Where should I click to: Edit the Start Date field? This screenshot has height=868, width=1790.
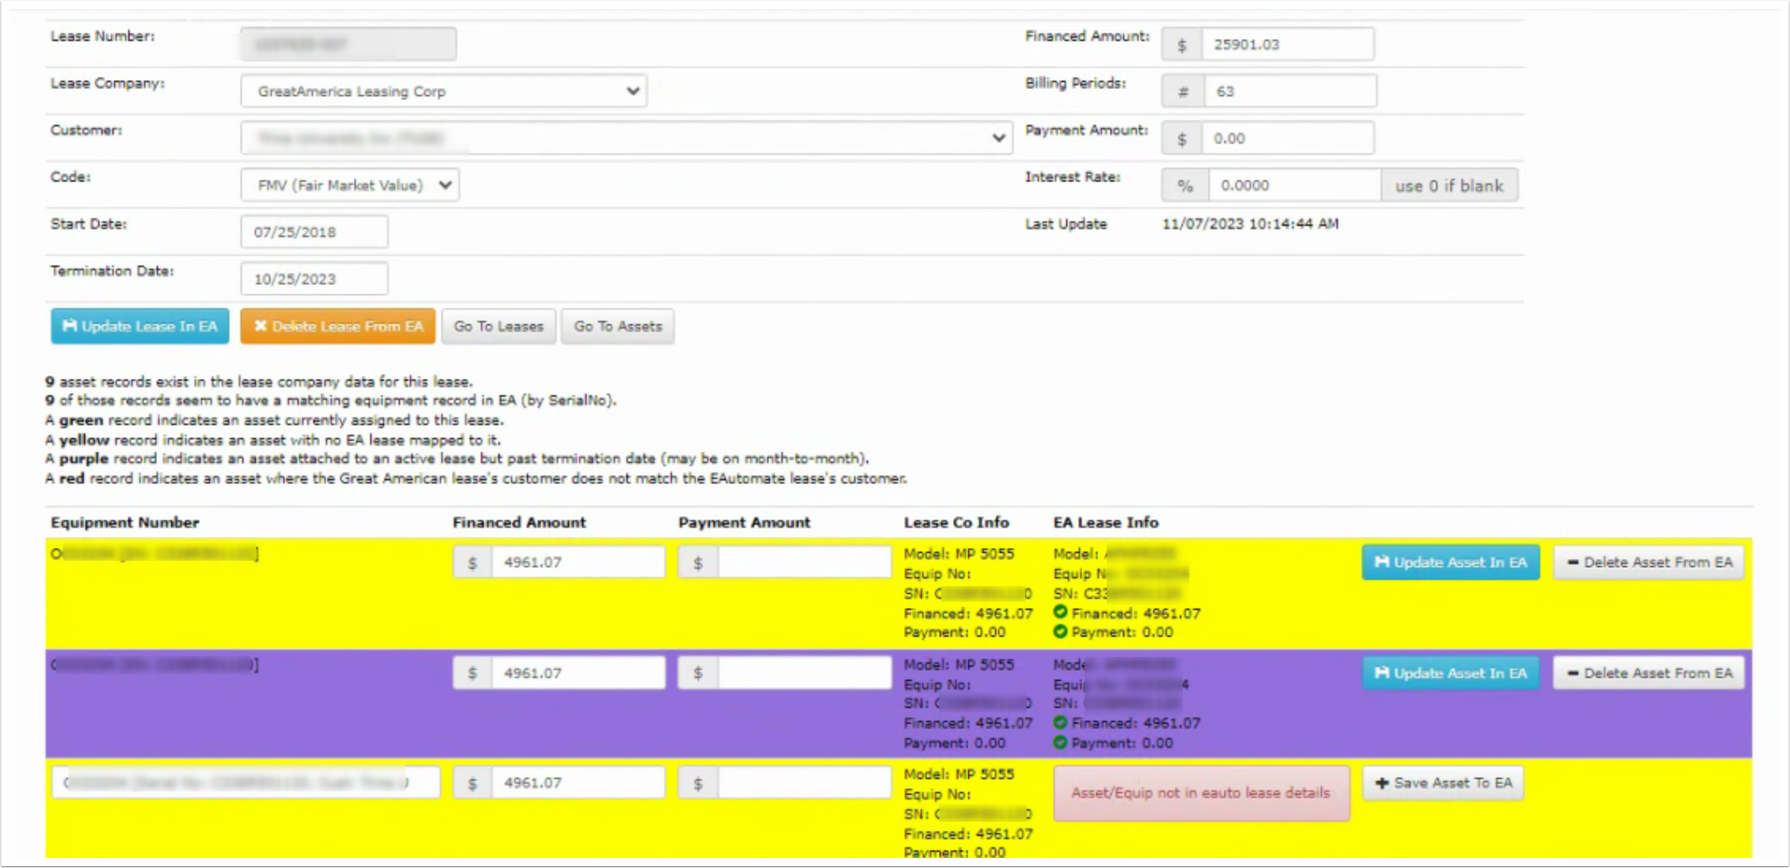(x=314, y=232)
